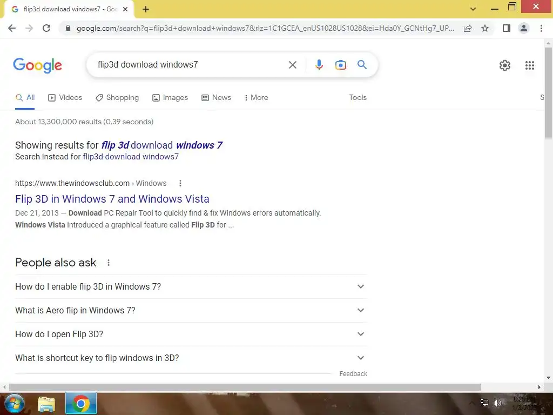This screenshot has height=415, width=553.
Task: Open the Windows Start menu
Action: click(x=14, y=404)
